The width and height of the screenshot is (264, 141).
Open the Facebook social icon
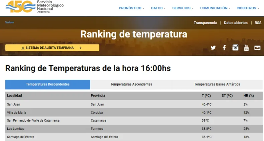point(224,48)
